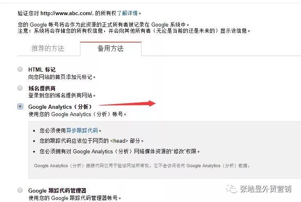This screenshot has width=301, height=202.
Task: Click the <head> code text
Action: pyautogui.click(x=119, y=141)
